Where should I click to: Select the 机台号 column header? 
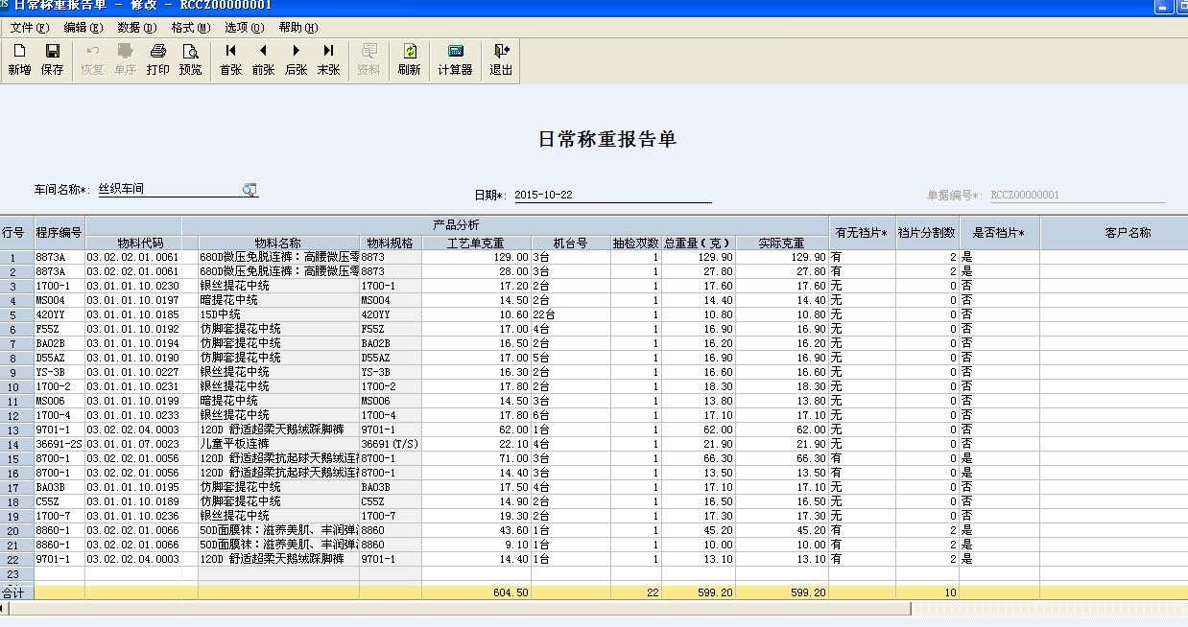pos(570,244)
